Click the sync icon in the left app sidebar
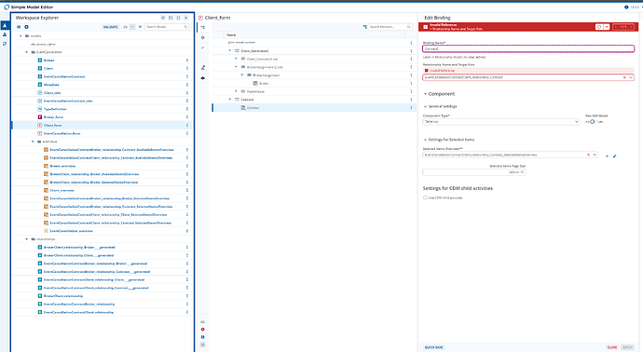643x352 pixels. (x=5, y=44)
